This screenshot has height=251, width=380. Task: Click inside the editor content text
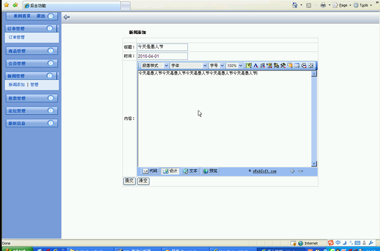tap(198, 73)
